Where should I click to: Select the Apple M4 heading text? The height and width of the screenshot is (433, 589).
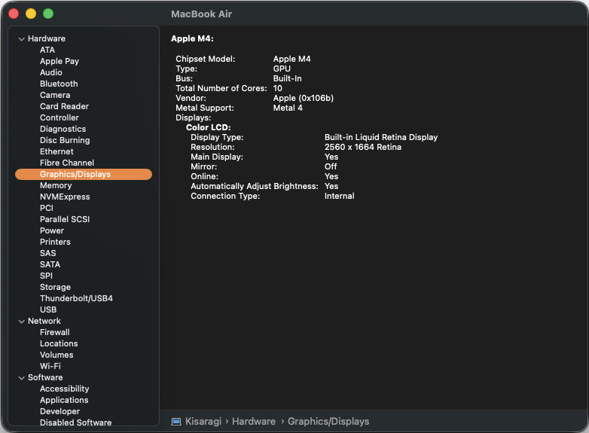click(192, 38)
